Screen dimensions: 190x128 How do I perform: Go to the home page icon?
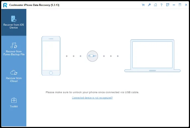[155, 5]
